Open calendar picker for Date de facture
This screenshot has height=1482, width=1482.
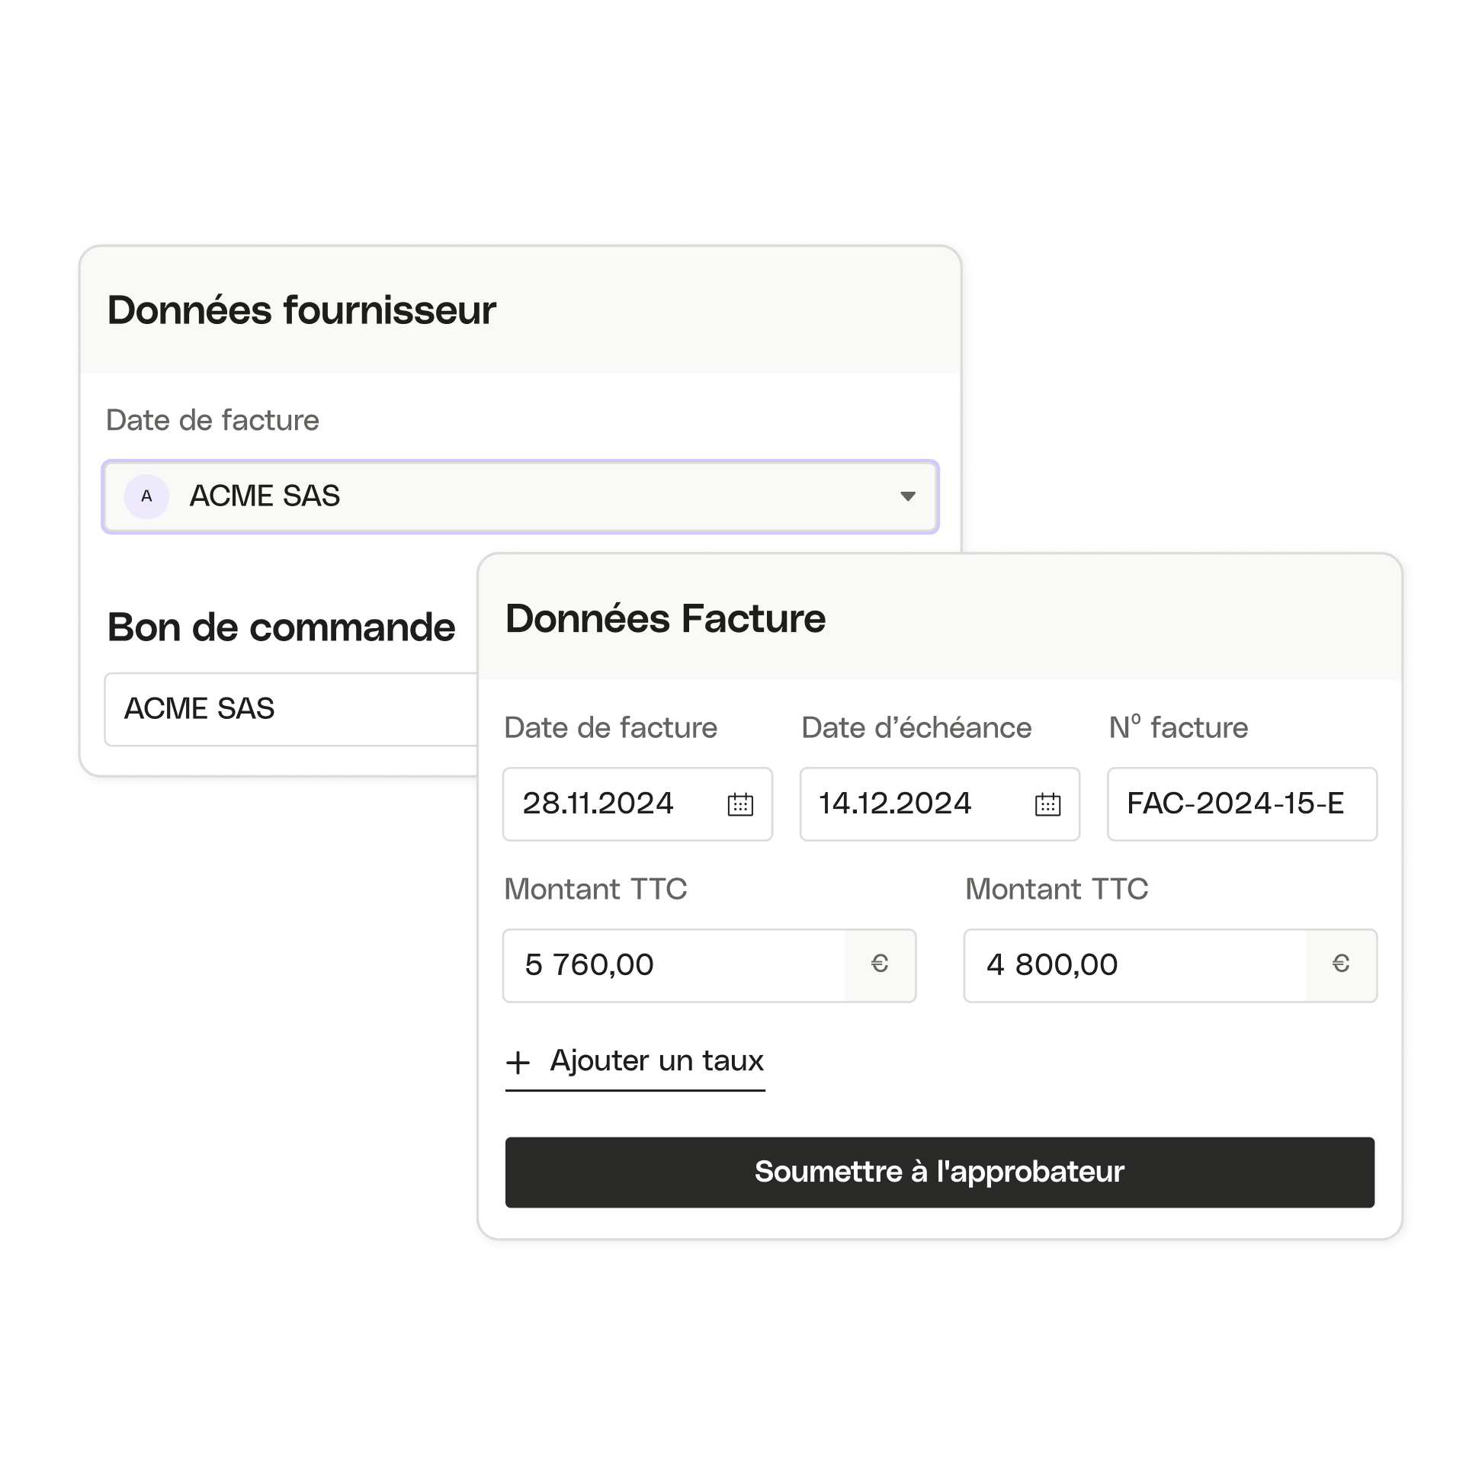point(740,804)
